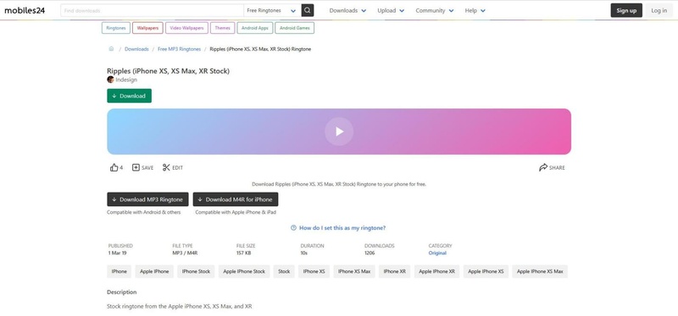Click Download MP3 Ringtone button
The height and width of the screenshot is (316, 678).
coord(147,199)
